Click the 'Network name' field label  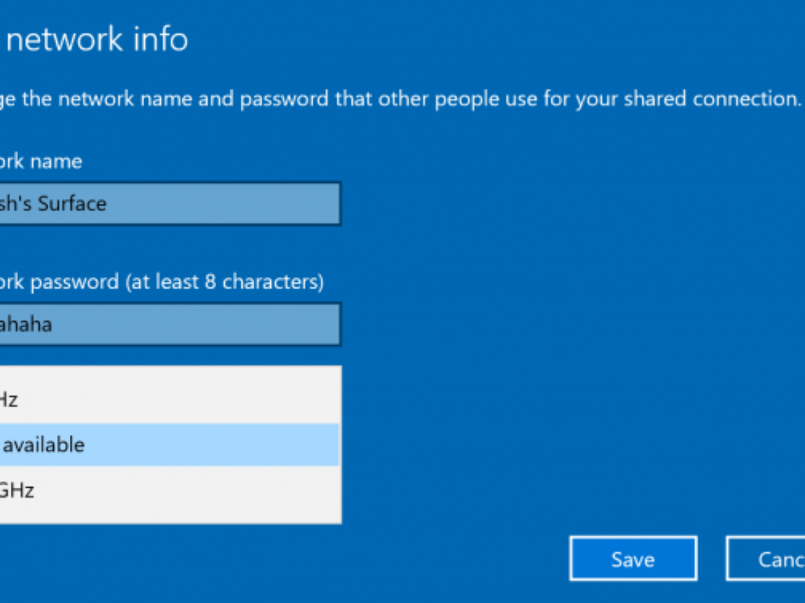click(x=40, y=161)
